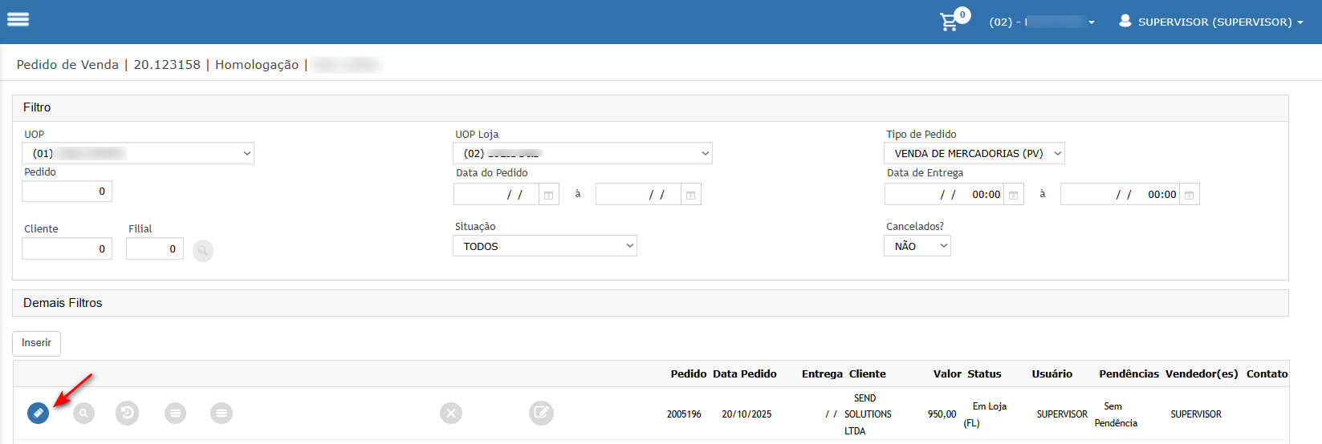1322x444 pixels.
Task: Click the Cliente code input field
Action: point(67,249)
